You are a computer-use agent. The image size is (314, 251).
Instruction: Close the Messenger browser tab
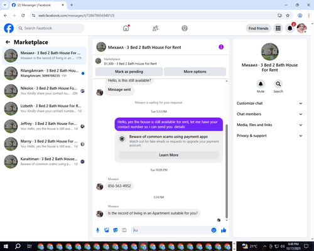(x=63, y=5)
